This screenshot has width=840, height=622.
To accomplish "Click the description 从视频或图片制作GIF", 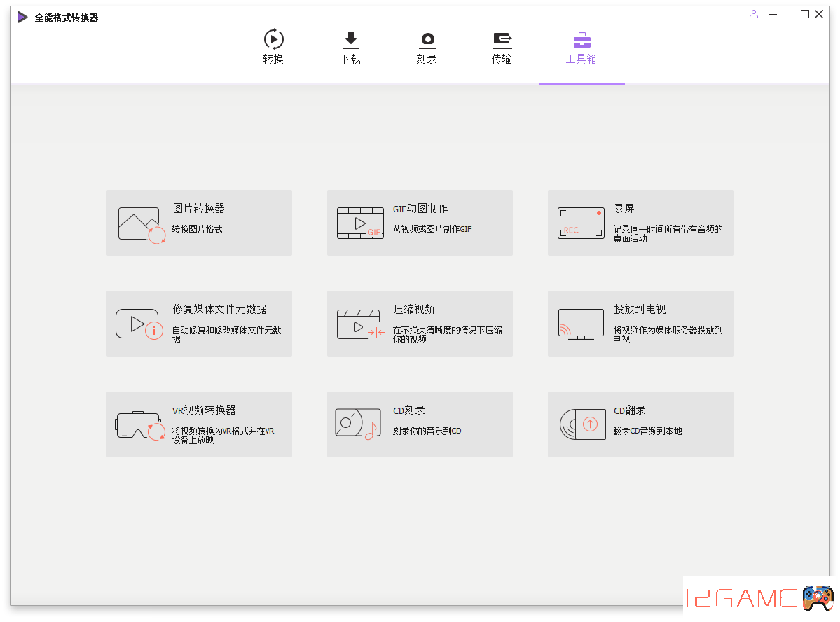I will 432,229.
